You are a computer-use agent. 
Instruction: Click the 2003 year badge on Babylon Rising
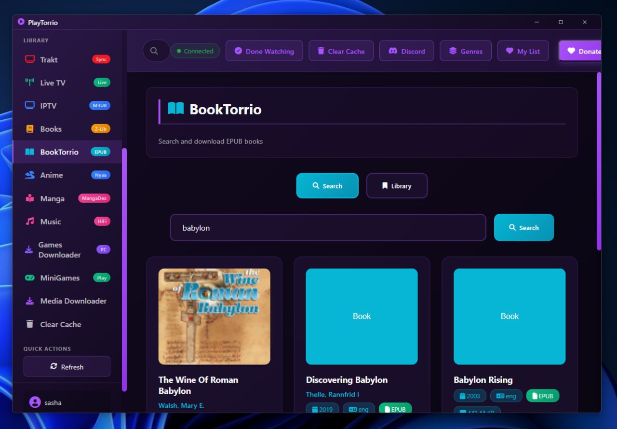point(470,396)
